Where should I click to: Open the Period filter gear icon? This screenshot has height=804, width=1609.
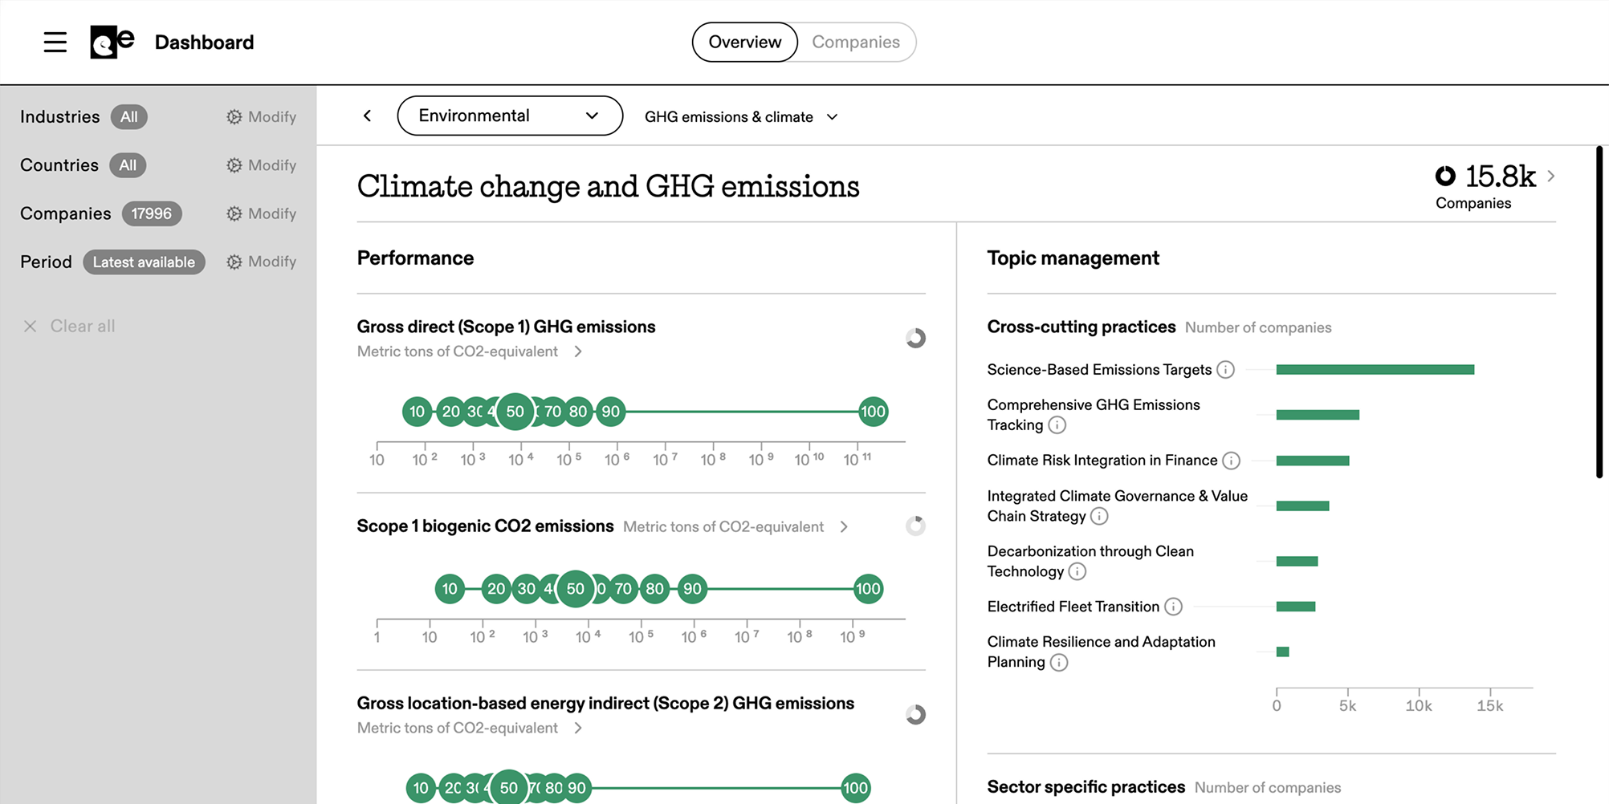click(x=235, y=262)
